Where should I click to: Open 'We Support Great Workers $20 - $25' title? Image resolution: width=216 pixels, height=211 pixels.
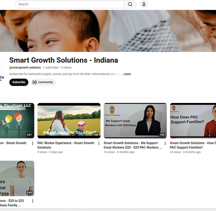(x=132, y=145)
